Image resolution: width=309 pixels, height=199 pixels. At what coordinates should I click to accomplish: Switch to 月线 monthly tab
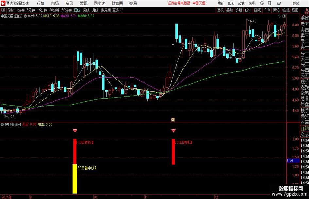coord(95,10)
